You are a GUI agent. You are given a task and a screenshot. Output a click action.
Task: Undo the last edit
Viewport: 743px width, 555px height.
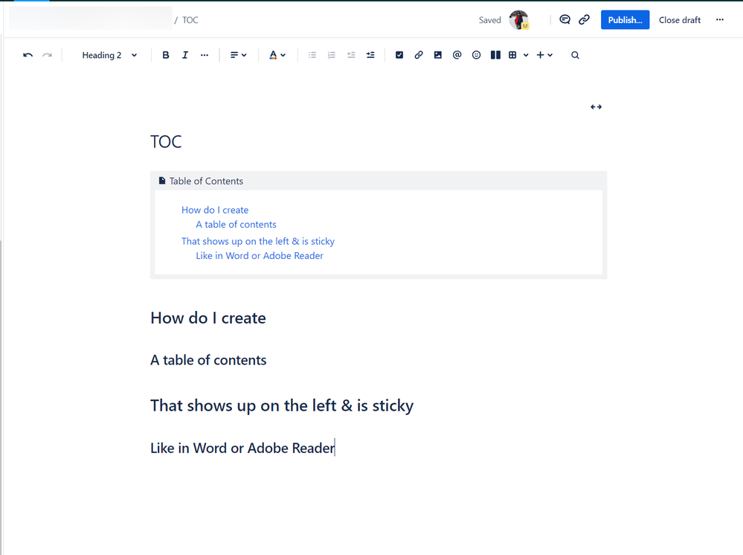(x=28, y=55)
